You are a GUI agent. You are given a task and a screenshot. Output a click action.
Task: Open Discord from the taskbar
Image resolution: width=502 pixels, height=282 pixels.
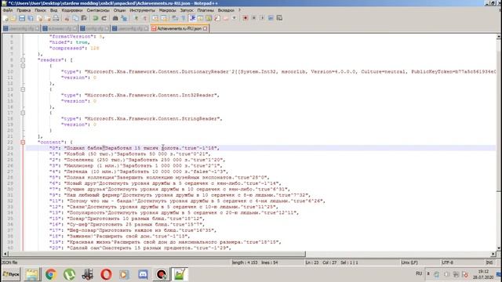143,274
